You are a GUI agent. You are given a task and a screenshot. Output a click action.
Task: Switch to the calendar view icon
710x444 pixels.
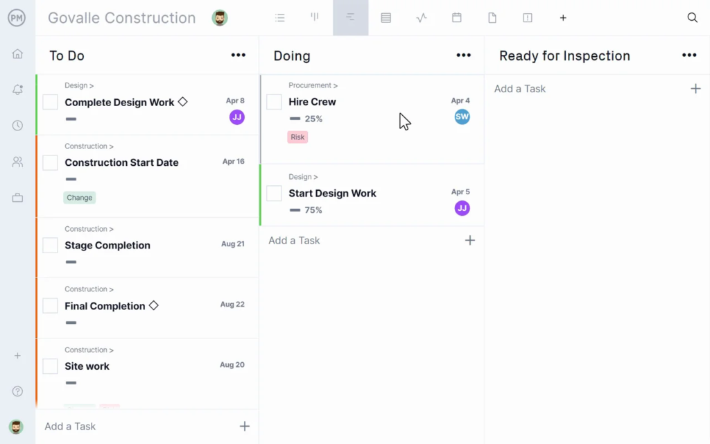pyautogui.click(x=456, y=17)
